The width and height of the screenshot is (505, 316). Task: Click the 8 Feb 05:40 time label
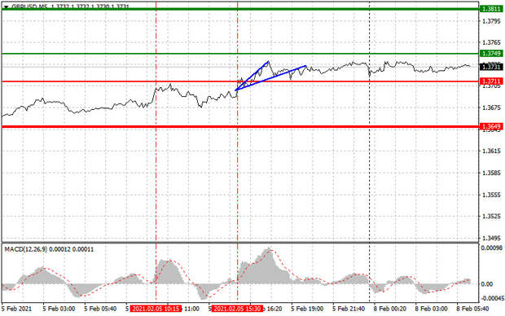click(472, 309)
